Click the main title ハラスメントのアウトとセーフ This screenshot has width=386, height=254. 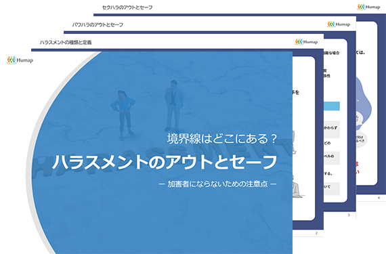pos(165,162)
